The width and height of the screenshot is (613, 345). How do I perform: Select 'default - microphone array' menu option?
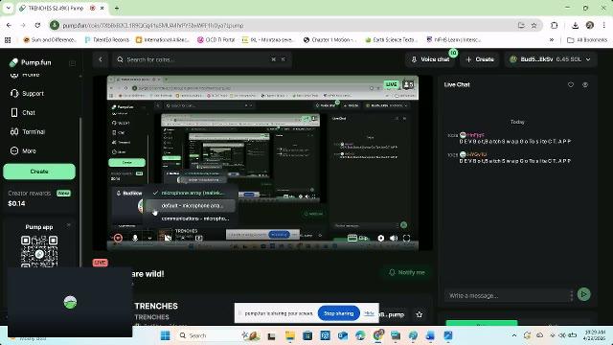pyautogui.click(x=192, y=206)
